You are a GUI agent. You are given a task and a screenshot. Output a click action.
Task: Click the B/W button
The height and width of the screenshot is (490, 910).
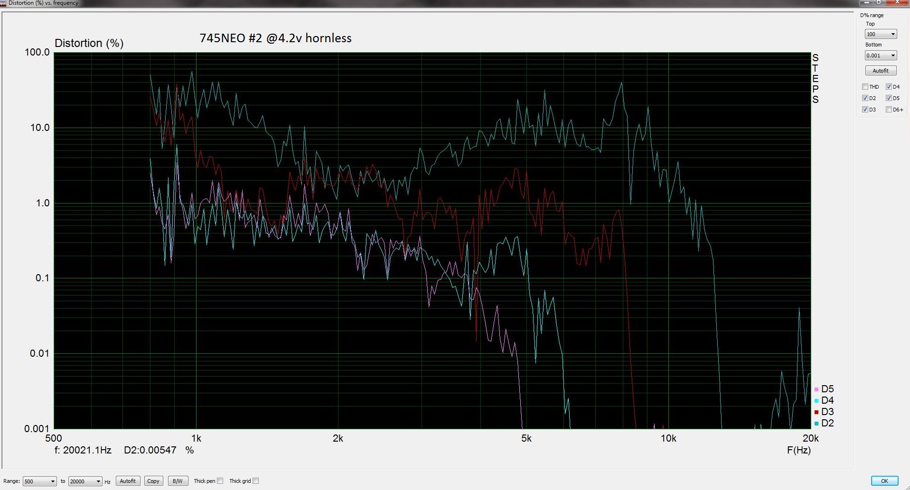(178, 481)
